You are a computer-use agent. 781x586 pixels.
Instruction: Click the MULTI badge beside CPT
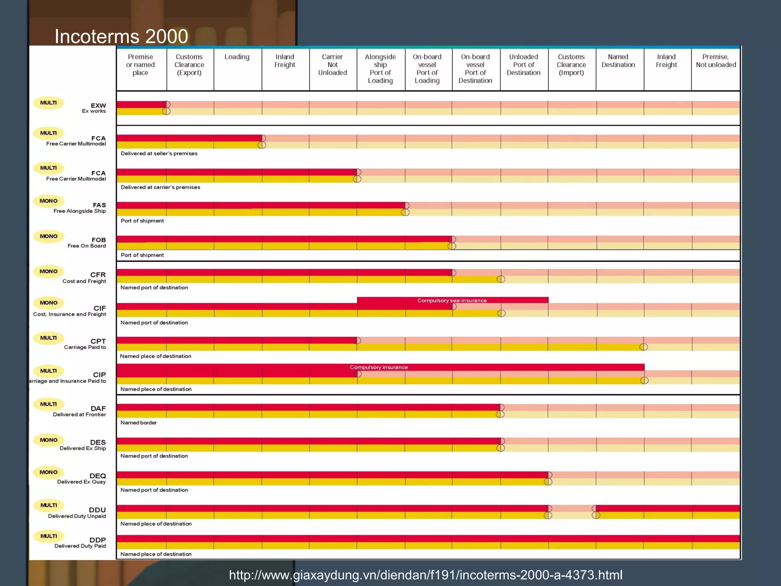48,338
